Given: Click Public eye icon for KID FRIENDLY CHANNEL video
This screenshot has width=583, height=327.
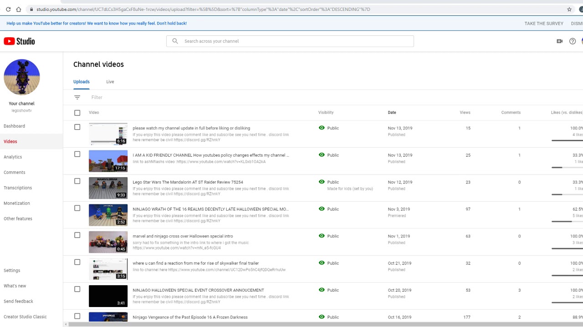Looking at the screenshot, I should pyautogui.click(x=322, y=155).
